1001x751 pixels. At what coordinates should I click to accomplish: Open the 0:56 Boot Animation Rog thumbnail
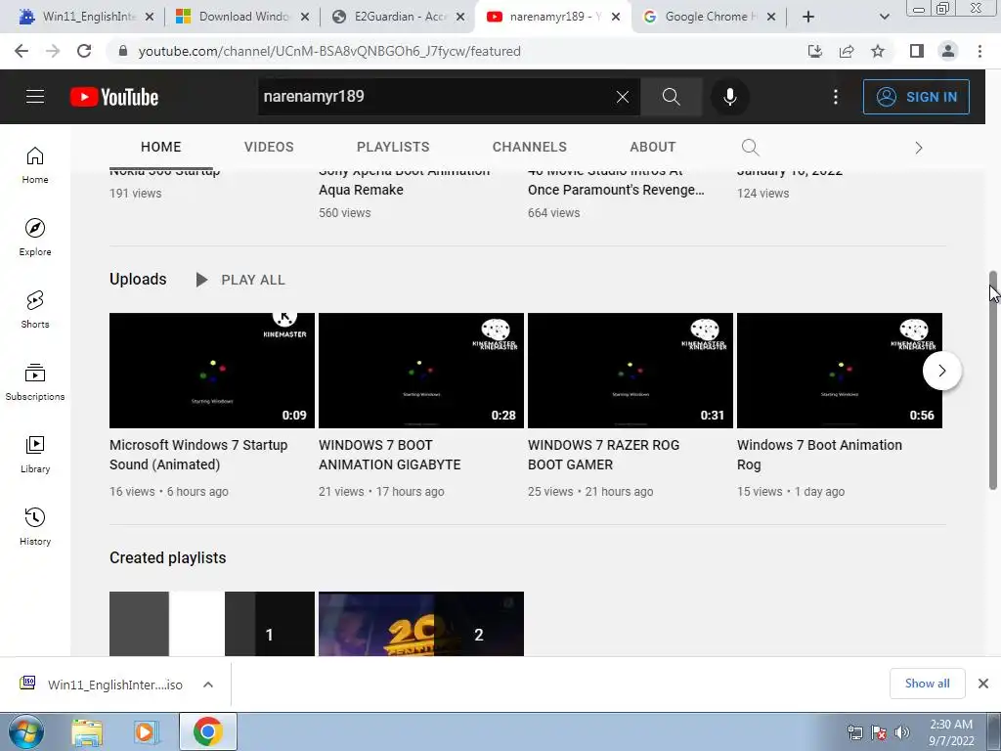840,371
